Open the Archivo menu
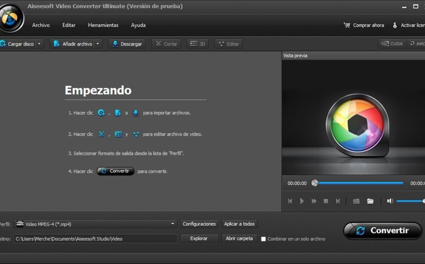The height and width of the screenshot is (264, 425). [x=41, y=25]
